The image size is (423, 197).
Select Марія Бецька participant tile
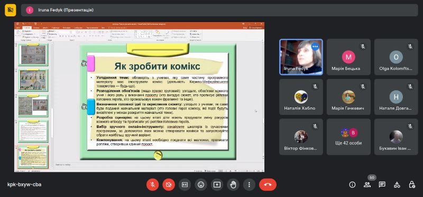coord(348,57)
